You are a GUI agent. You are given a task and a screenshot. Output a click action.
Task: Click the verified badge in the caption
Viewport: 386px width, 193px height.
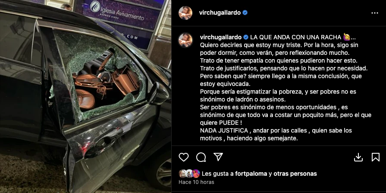click(246, 37)
